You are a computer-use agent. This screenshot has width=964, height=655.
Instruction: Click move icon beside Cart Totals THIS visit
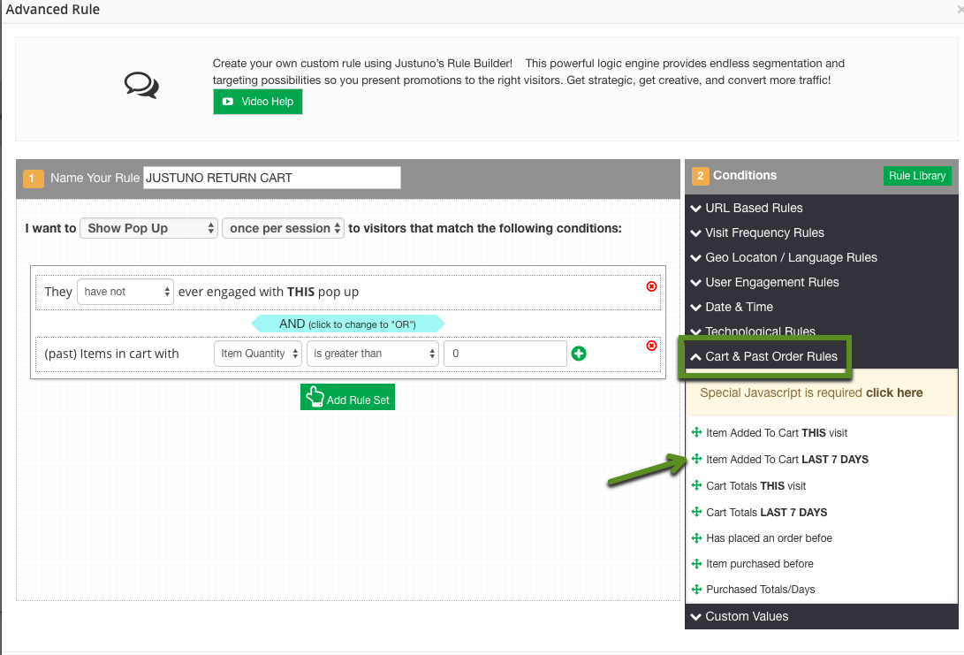point(696,486)
